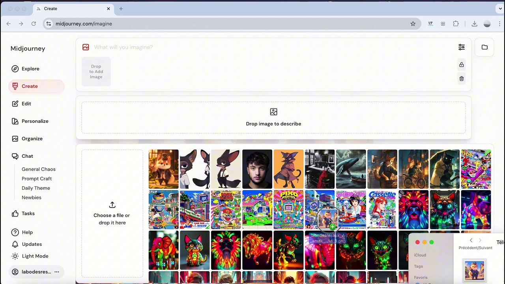Open the Prompt Craft chat room
The height and width of the screenshot is (284, 505).
click(x=37, y=179)
